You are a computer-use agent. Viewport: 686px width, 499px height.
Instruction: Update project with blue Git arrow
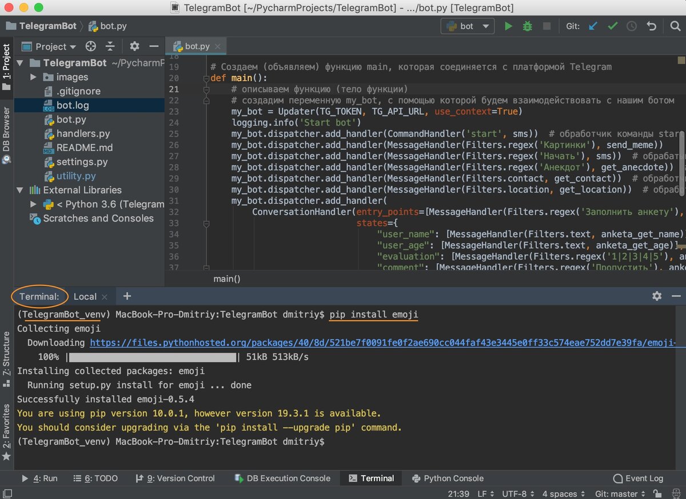pos(593,26)
